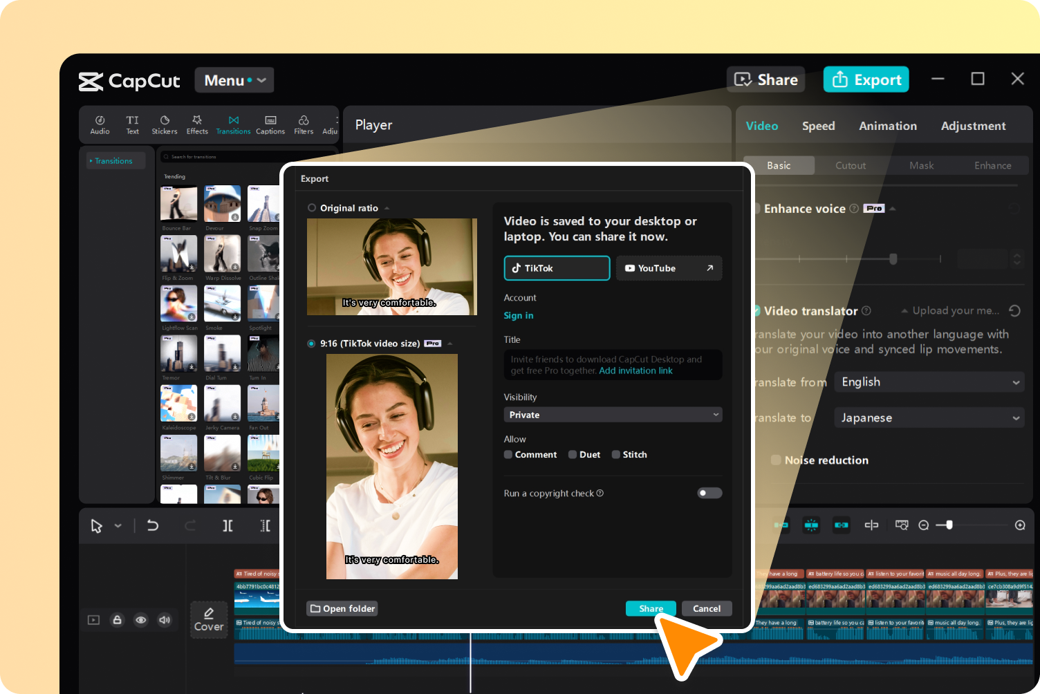Screen dimensions: 1040x694
Task: Toggle auto snapping icon in timeline
Action: coord(811,525)
